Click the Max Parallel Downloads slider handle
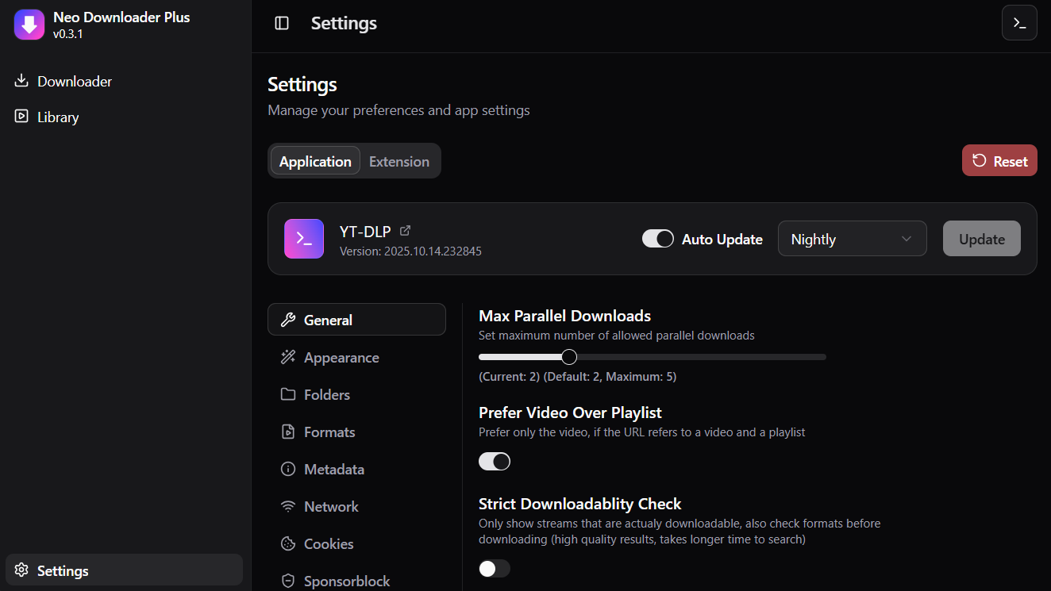The height and width of the screenshot is (591, 1051). point(569,357)
